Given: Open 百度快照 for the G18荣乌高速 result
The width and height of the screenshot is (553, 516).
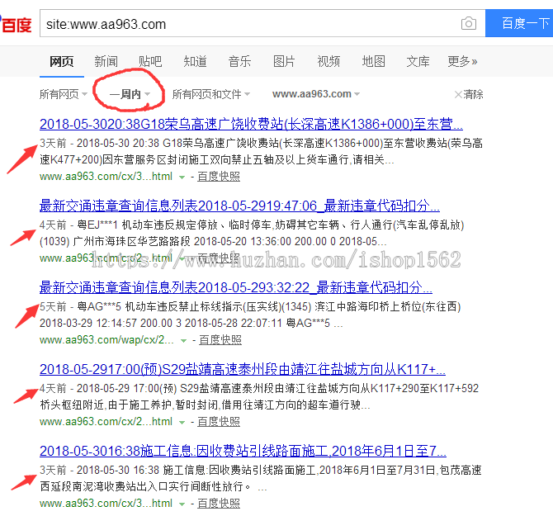Looking at the screenshot, I should tap(219, 177).
